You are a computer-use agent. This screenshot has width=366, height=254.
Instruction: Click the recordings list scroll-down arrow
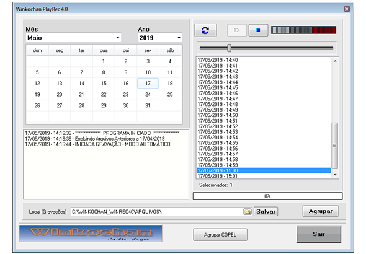pos(335,175)
